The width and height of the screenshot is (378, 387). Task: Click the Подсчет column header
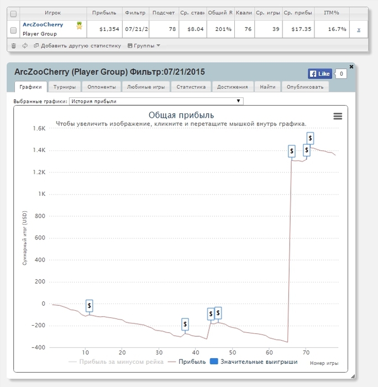point(164,13)
